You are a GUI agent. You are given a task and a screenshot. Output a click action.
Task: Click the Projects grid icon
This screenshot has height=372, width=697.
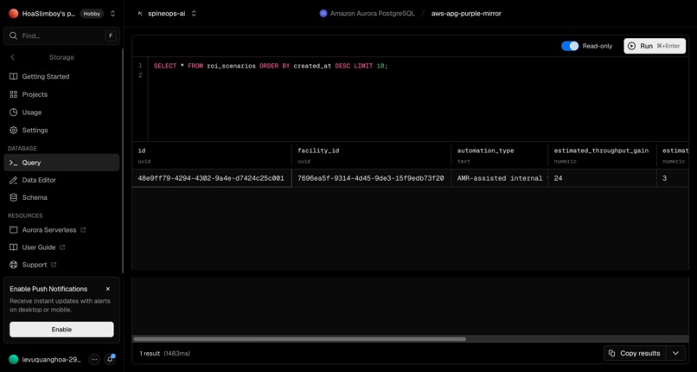pyautogui.click(x=13, y=94)
